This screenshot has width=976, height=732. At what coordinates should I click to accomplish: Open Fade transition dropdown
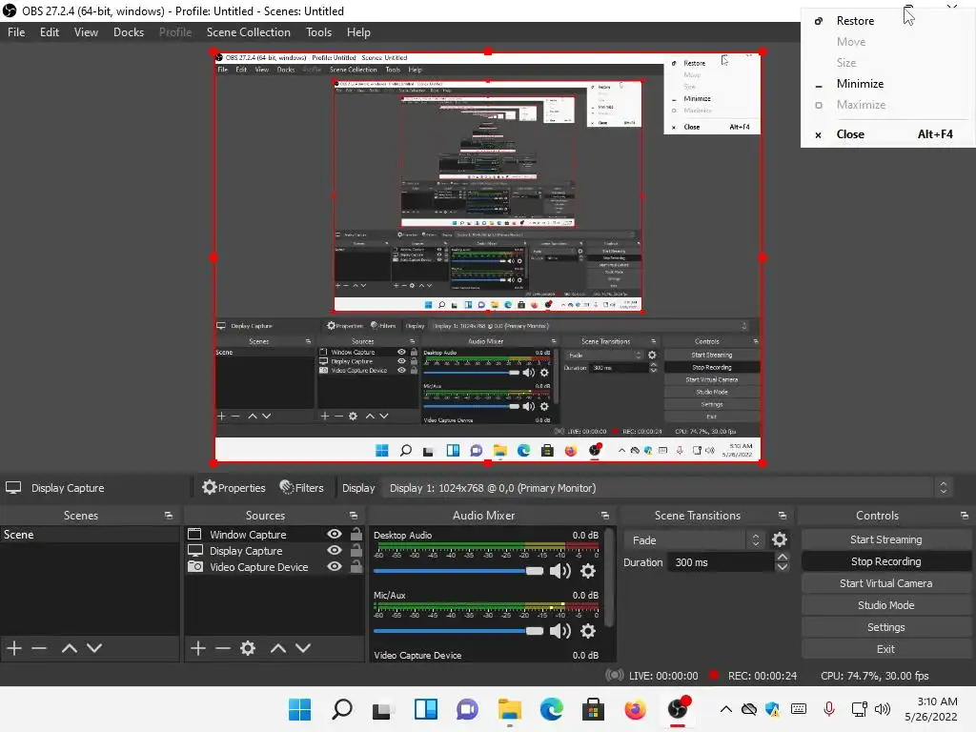coord(694,539)
